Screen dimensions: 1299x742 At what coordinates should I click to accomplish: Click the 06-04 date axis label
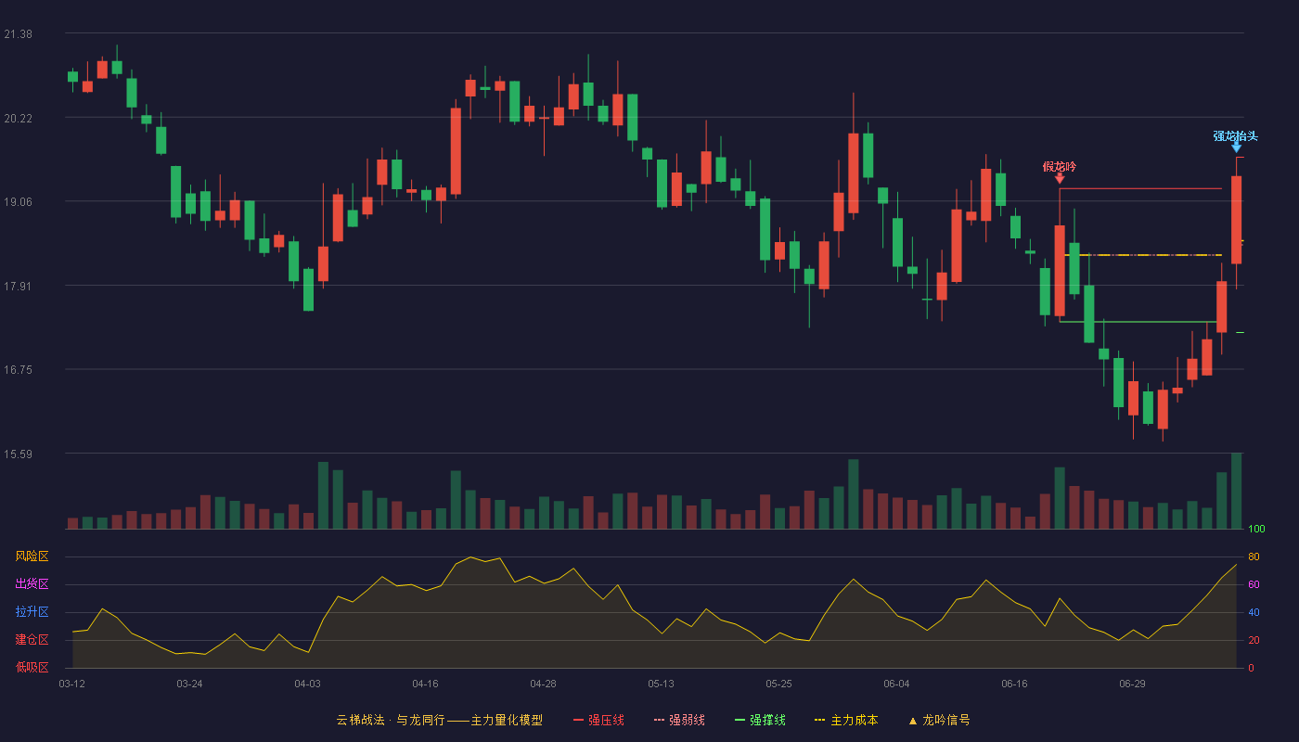click(x=896, y=684)
